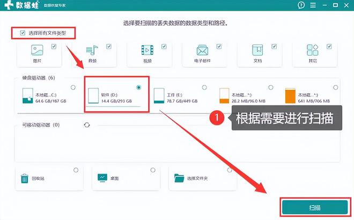Image resolution: width=354 pixels, height=220 pixels.
Task: Click the 数据蛙 app logo
Action: click(21, 5)
